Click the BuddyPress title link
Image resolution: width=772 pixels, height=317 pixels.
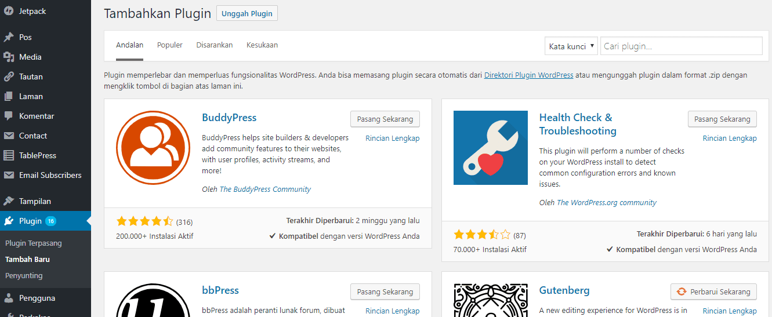[x=229, y=118]
